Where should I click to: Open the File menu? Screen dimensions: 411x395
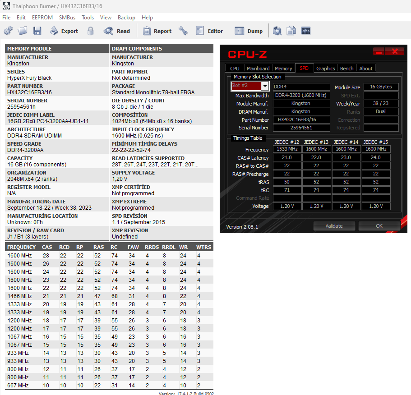(x=6, y=18)
